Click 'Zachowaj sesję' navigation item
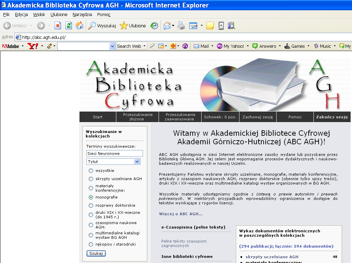The width and height of the screenshot is (352, 263). pos(258,117)
